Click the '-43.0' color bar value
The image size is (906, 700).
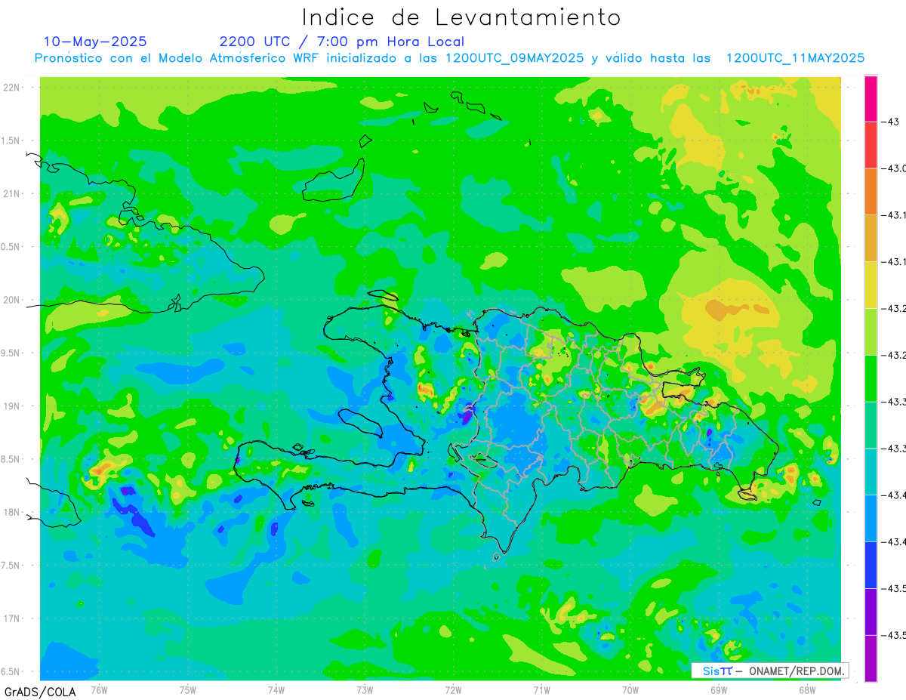tap(894, 168)
